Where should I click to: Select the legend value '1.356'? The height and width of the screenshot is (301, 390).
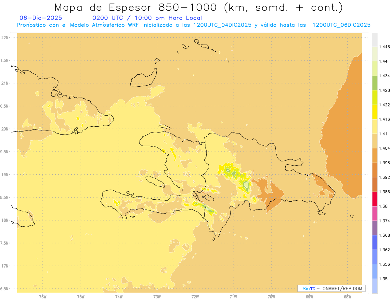(384, 264)
